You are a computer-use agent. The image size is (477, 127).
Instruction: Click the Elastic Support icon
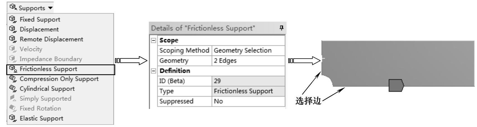click(12, 118)
